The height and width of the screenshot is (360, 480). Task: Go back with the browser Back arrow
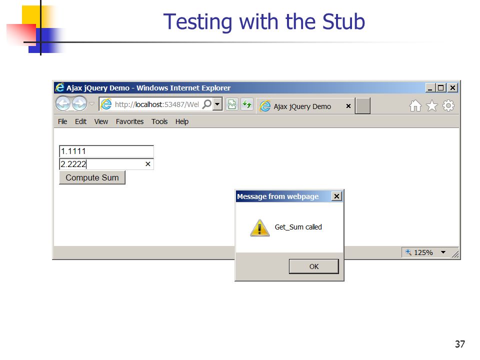pos(63,104)
